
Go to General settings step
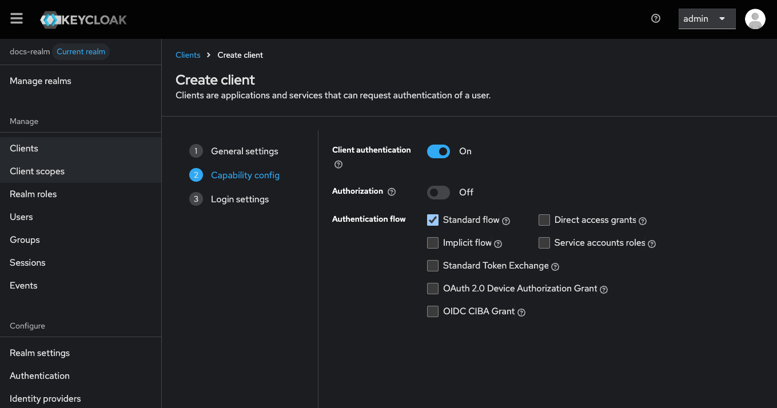(x=244, y=151)
